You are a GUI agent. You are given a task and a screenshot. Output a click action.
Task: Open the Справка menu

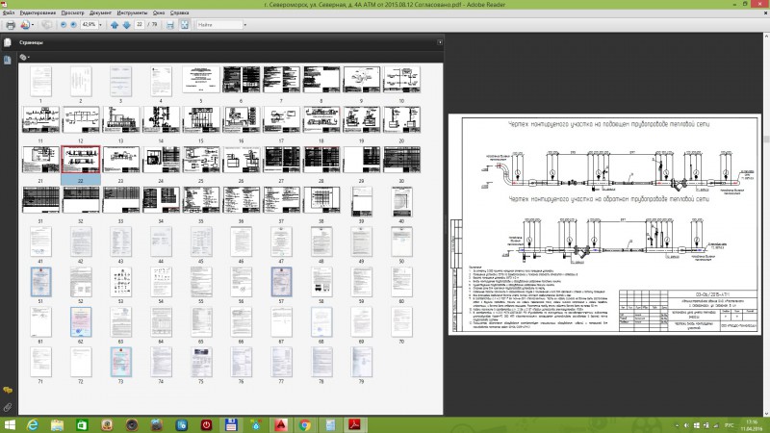179,13
